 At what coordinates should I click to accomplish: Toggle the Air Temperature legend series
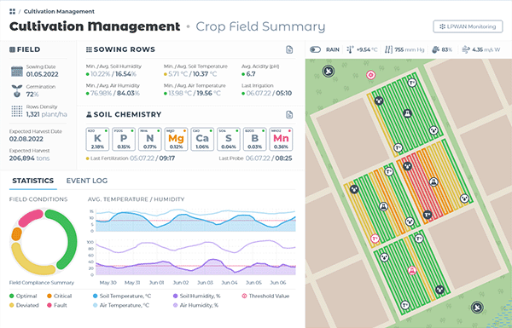click(121, 305)
